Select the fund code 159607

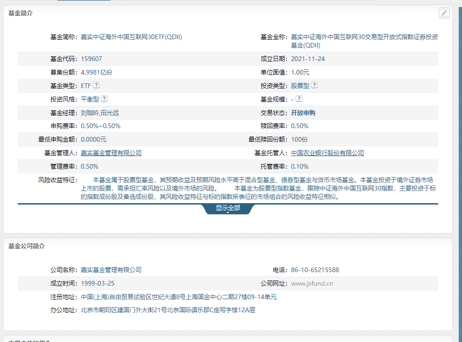pos(92,59)
